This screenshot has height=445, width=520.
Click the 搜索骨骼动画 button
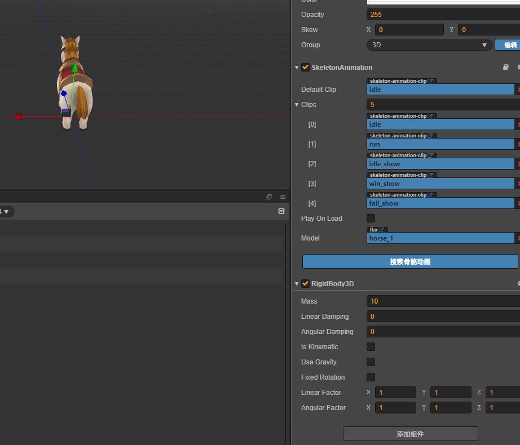pyautogui.click(x=410, y=261)
